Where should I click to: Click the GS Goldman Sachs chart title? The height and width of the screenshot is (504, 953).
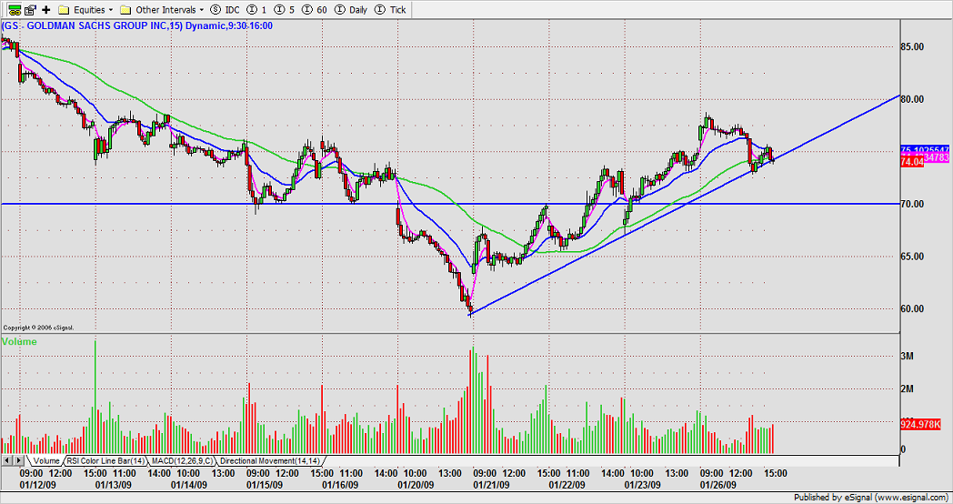point(136,25)
